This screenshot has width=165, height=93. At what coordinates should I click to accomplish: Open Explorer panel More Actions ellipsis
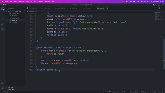22,8
